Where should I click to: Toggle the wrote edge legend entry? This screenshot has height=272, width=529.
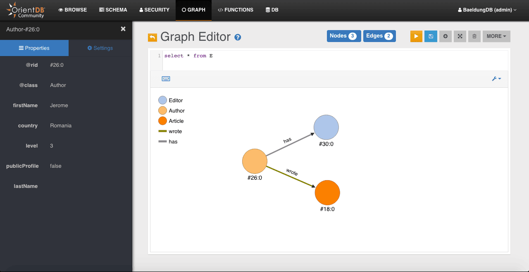(170, 131)
